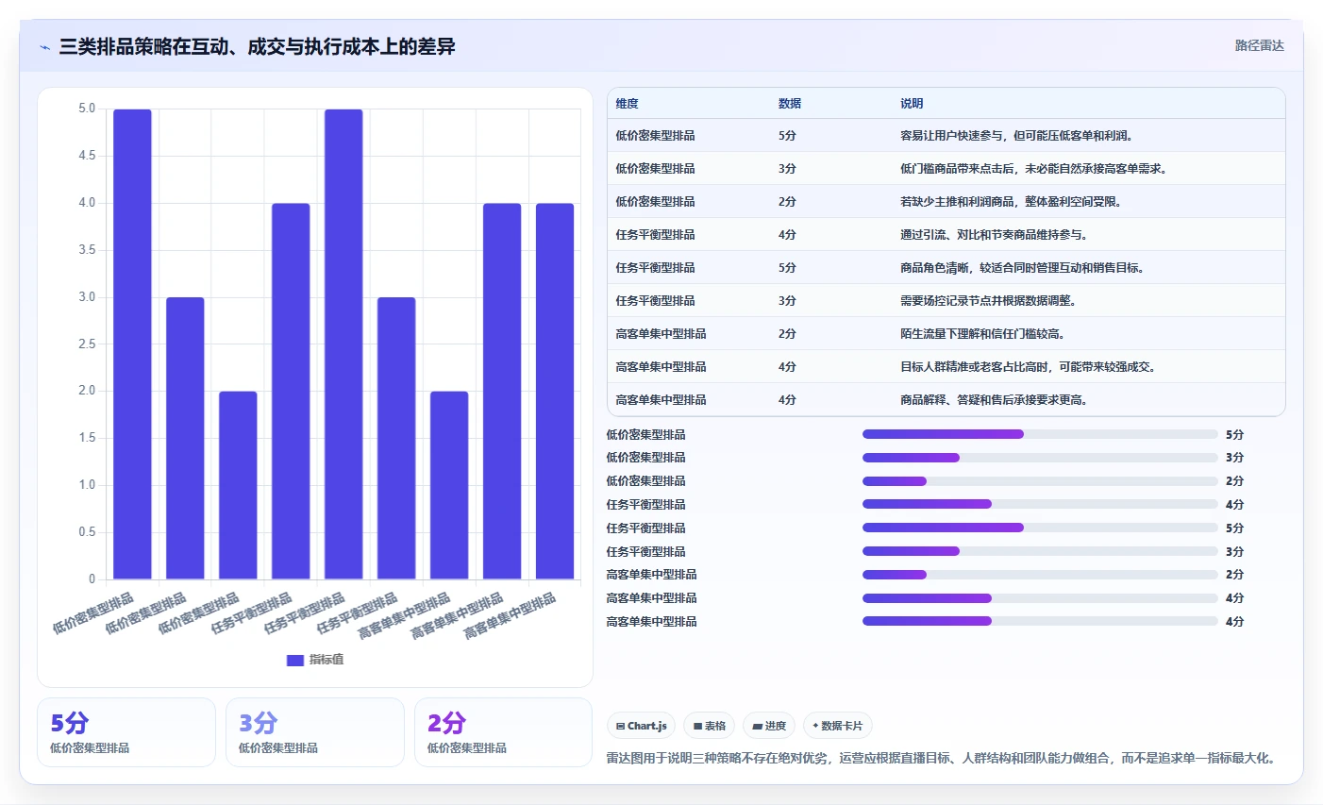Image resolution: width=1323 pixels, height=805 pixels.
Task: Open the 2分 低价密集型排品 card
Action: pyautogui.click(x=504, y=732)
